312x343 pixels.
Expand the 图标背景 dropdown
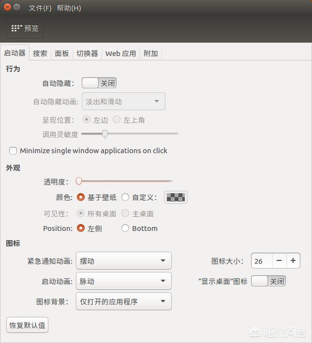click(124, 302)
